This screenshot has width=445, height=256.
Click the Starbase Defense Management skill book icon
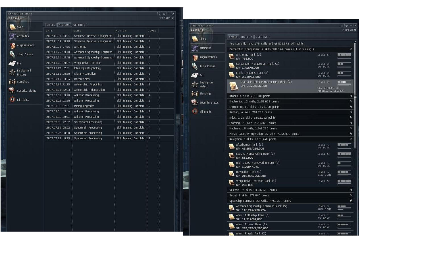(x=234, y=86)
